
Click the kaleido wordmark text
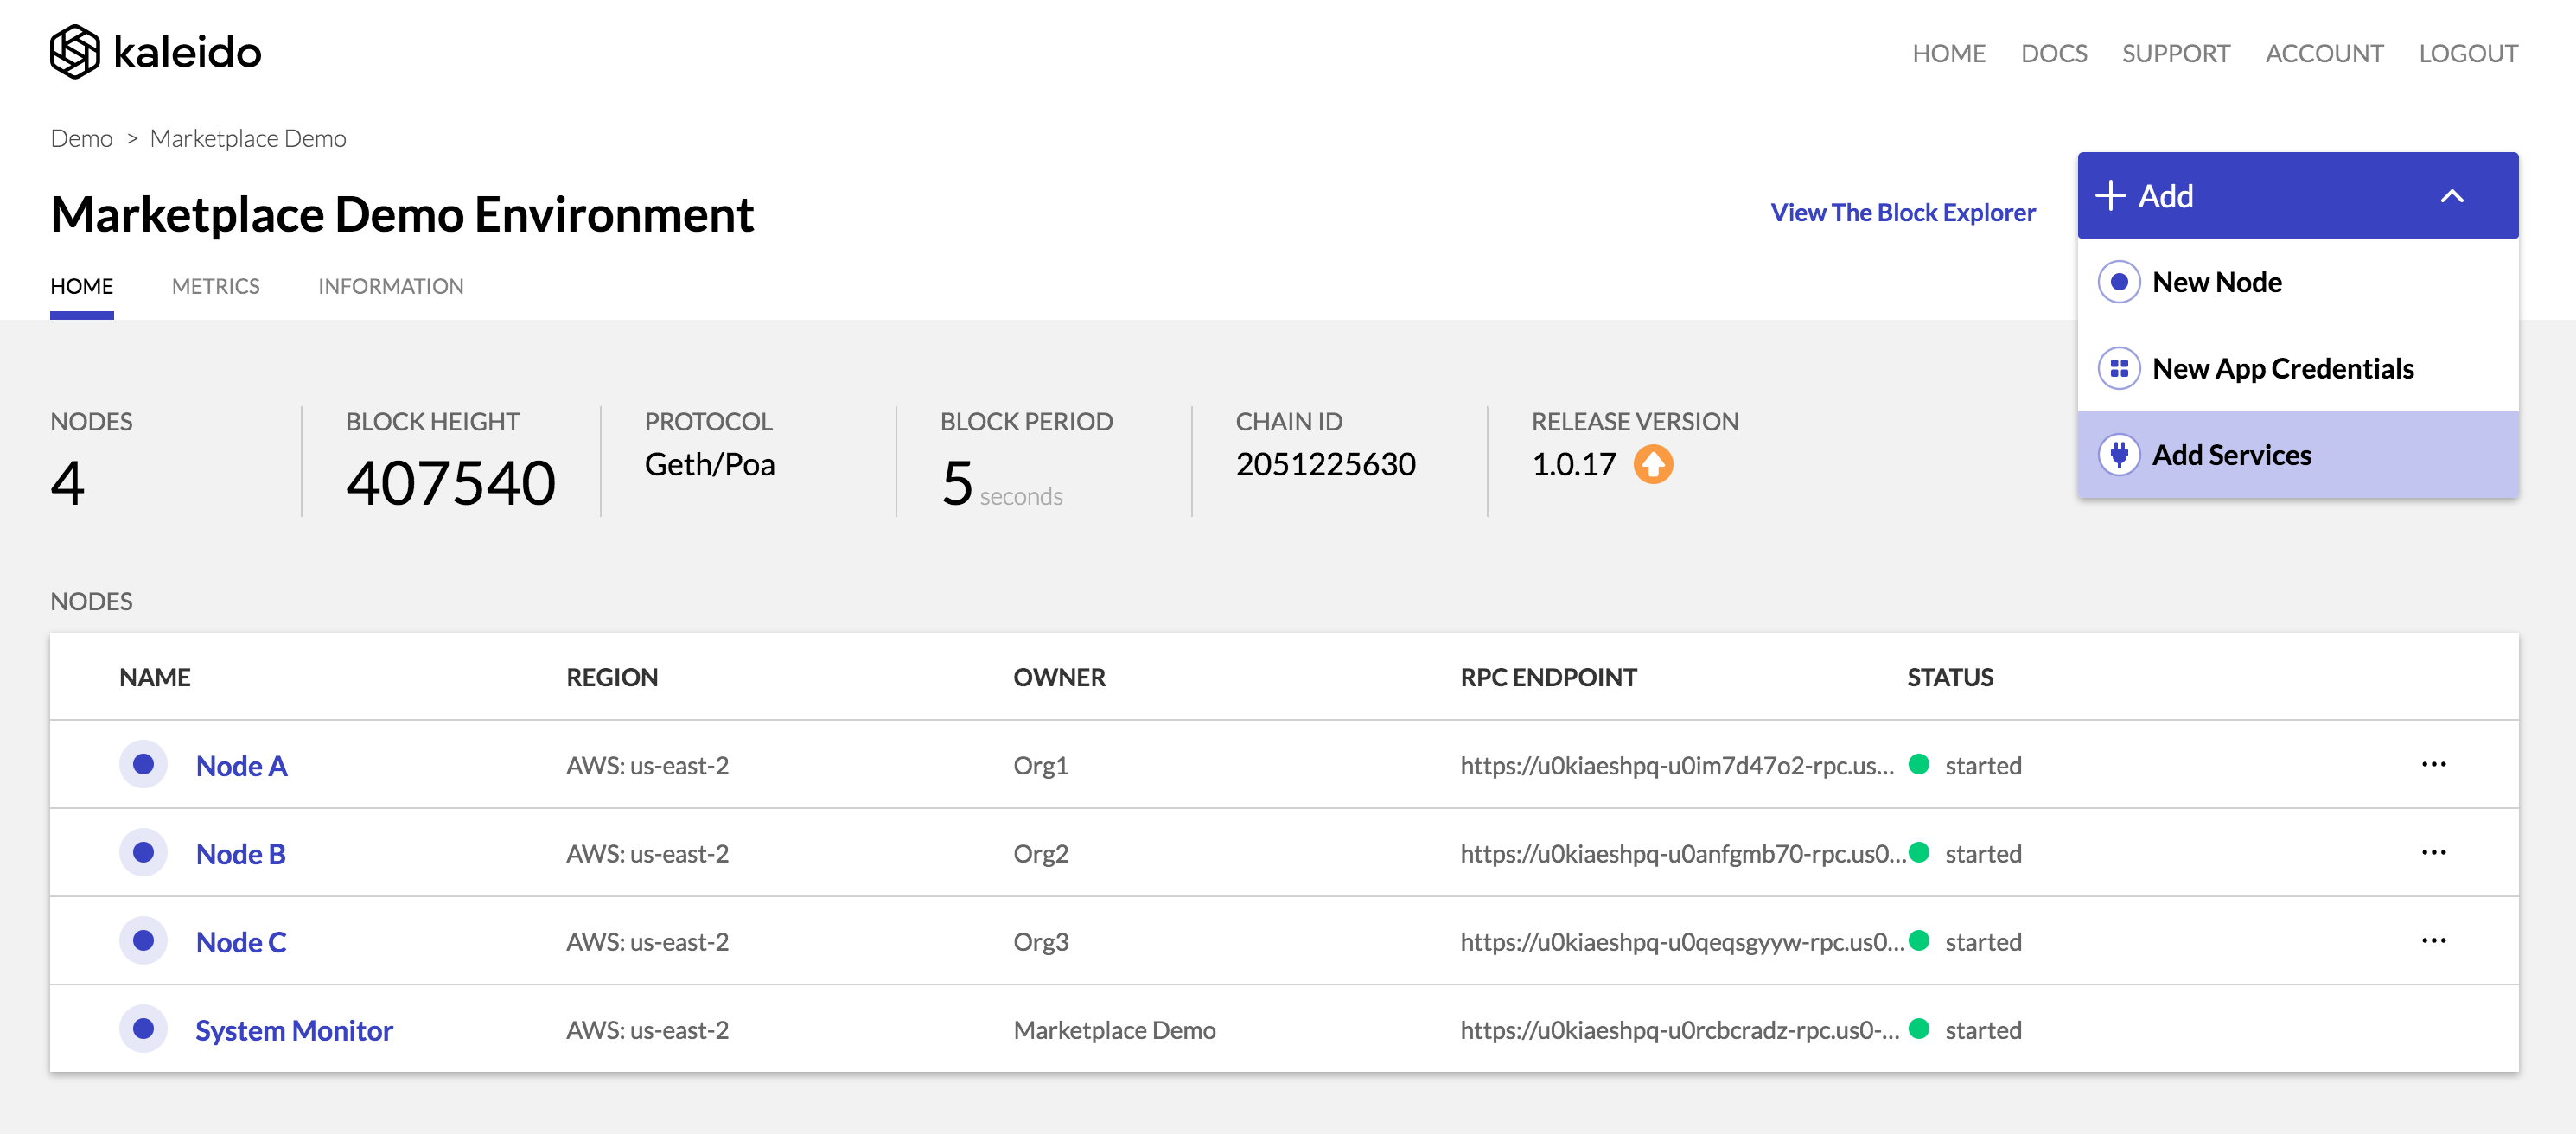(x=187, y=52)
